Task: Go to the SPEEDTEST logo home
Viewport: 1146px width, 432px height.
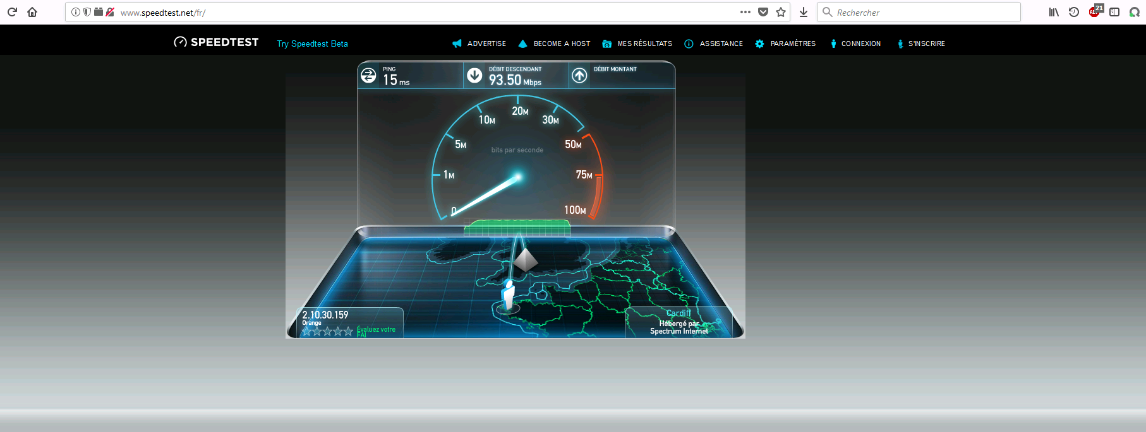Action: (x=216, y=42)
